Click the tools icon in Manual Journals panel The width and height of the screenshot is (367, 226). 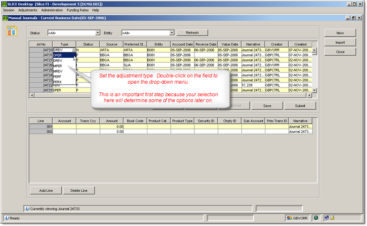(12, 31)
